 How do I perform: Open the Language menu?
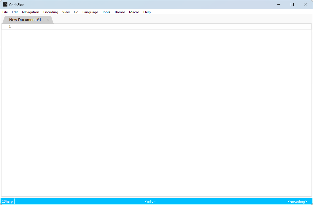(90, 12)
